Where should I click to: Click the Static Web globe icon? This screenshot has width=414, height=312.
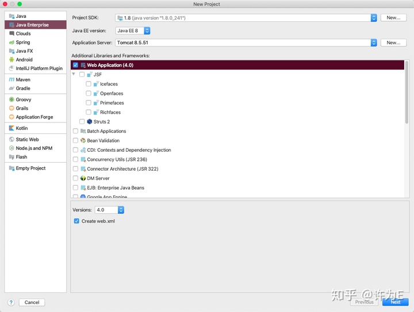[11, 140]
